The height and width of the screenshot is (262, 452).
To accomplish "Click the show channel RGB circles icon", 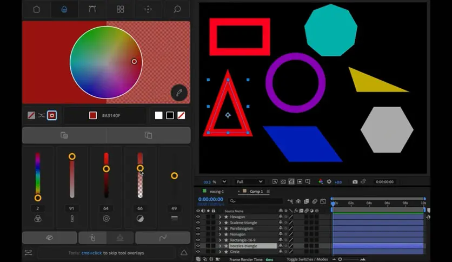I will pos(321,181).
